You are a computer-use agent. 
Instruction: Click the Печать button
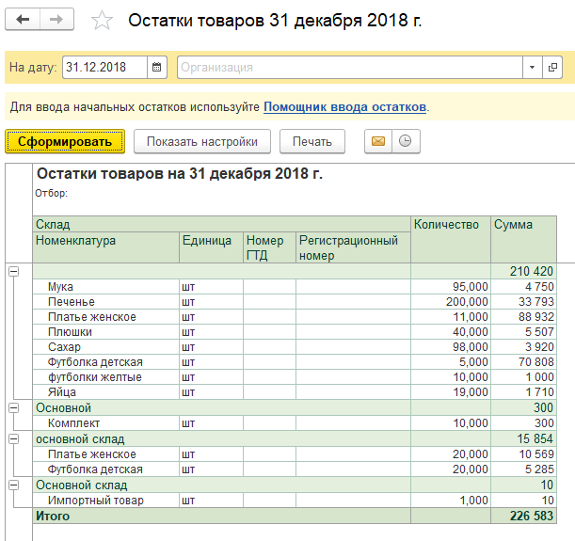(x=312, y=142)
